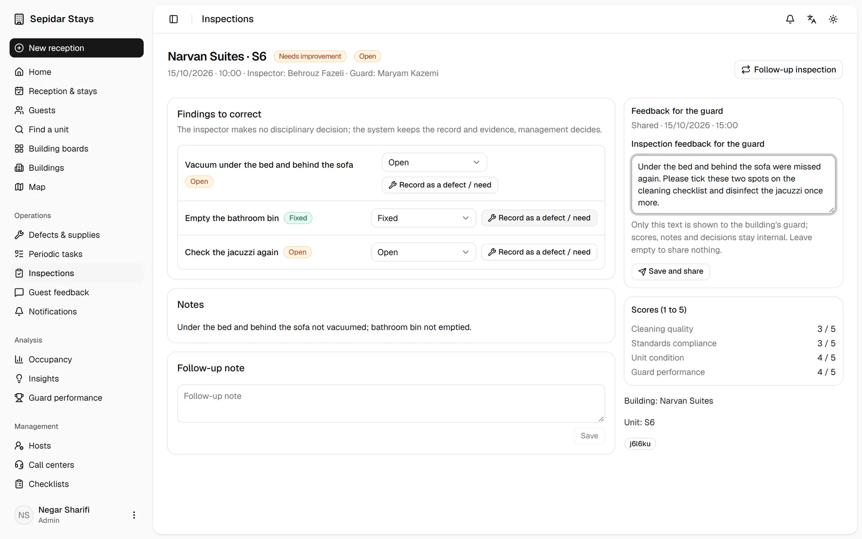Screen dimensions: 862x539
Task: Click the j6l6ku code badge
Action: (640, 444)
